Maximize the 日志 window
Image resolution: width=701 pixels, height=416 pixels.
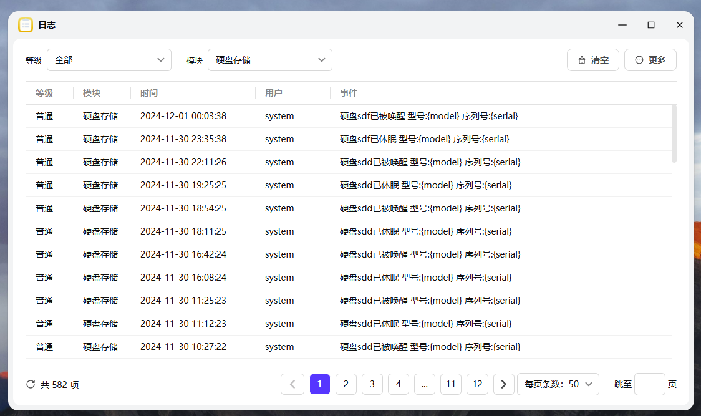pyautogui.click(x=651, y=25)
